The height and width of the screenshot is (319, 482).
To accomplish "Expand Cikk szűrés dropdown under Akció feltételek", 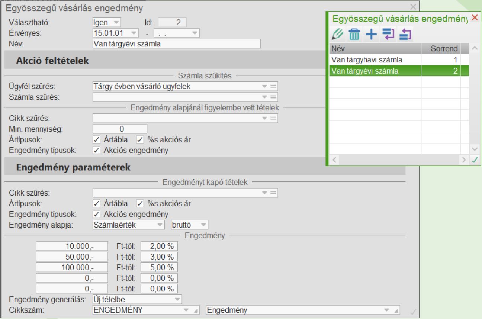I will tap(264, 118).
